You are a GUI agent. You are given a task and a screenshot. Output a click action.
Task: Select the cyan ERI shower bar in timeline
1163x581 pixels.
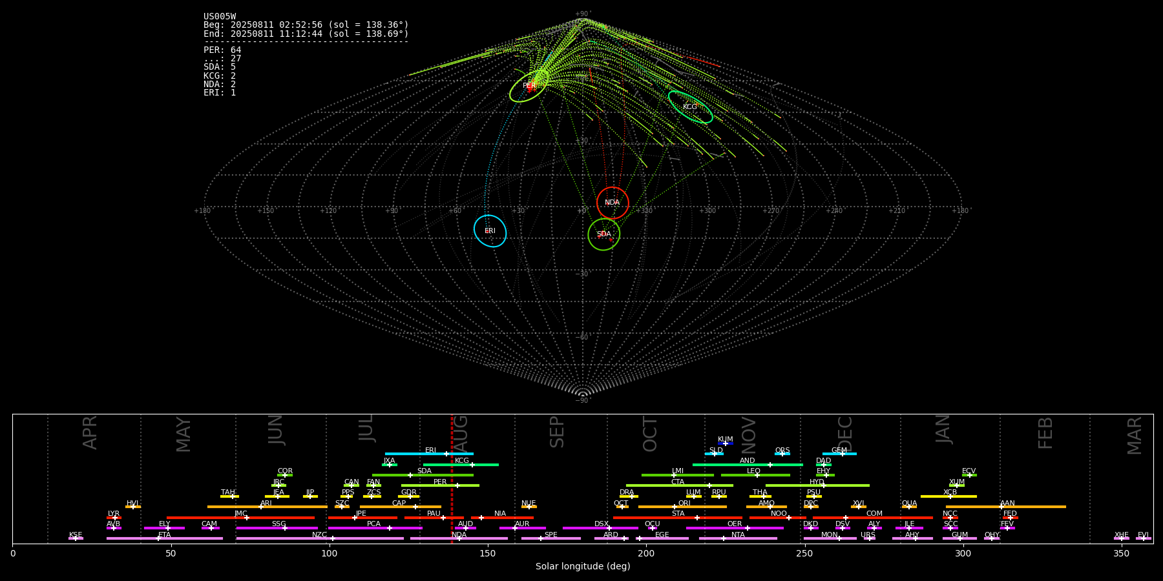click(429, 454)
